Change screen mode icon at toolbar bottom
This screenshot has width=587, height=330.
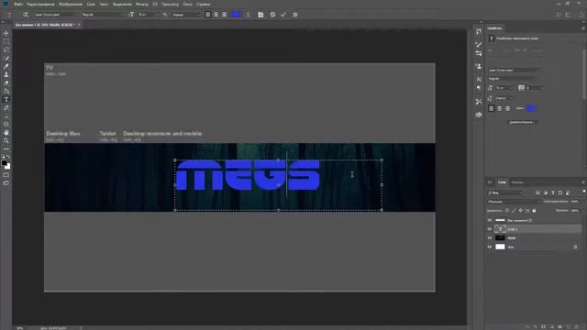(6, 183)
